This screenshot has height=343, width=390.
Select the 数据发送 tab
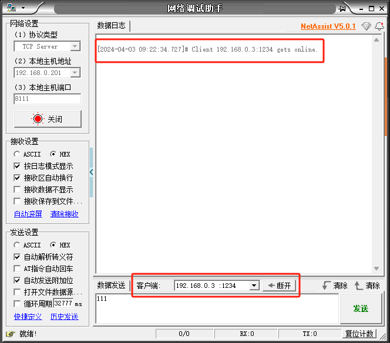[x=111, y=286]
